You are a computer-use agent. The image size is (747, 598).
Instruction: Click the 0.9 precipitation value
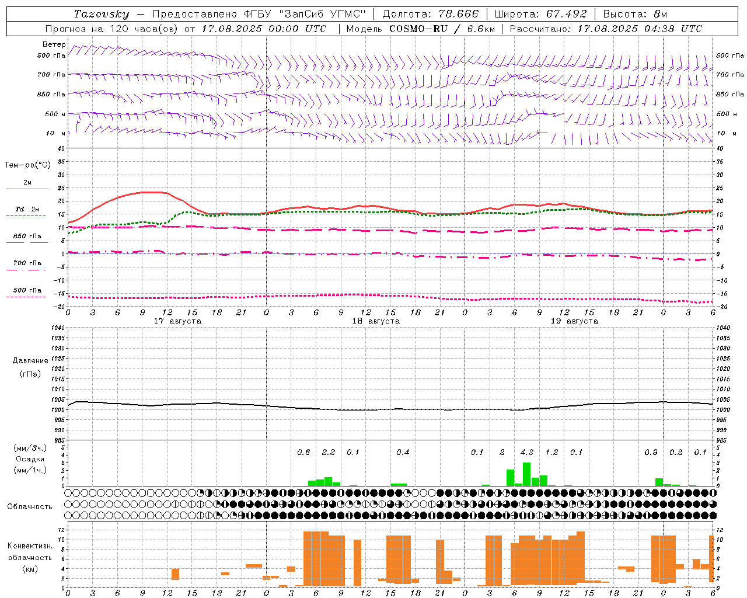651,453
